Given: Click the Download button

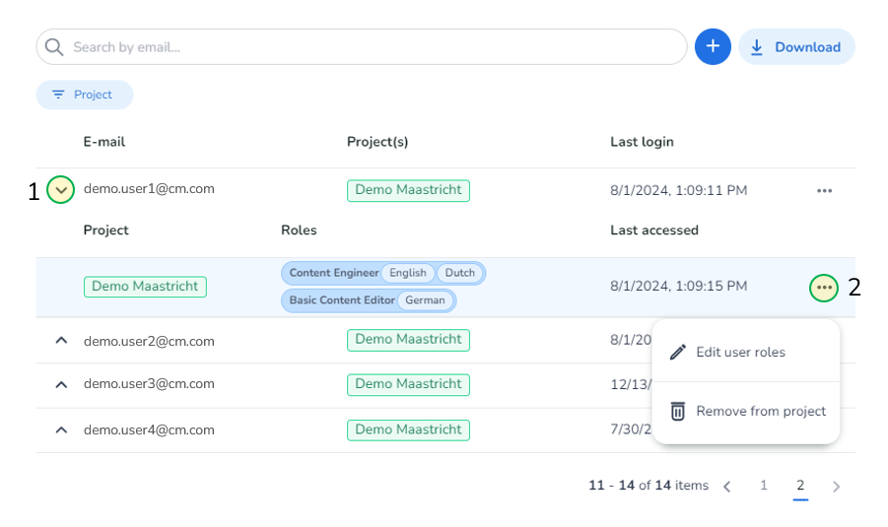Looking at the screenshot, I should [x=795, y=47].
